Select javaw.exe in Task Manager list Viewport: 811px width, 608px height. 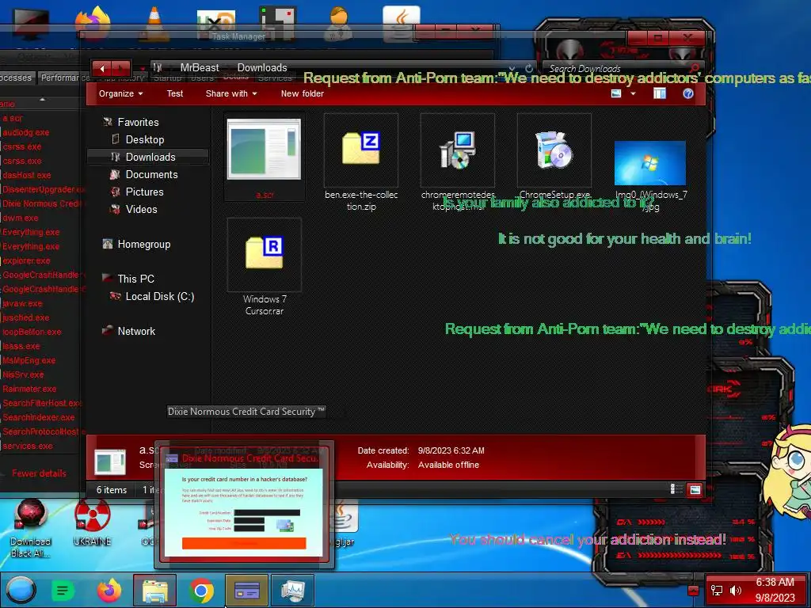(22, 303)
